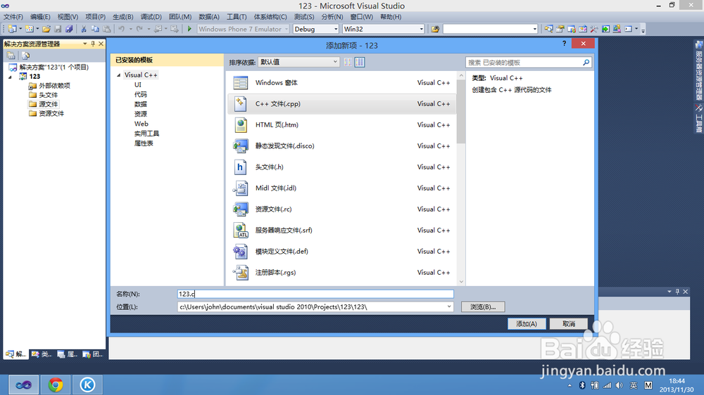Open the 位置 location path dropdown
The image size is (704, 395).
448,306
